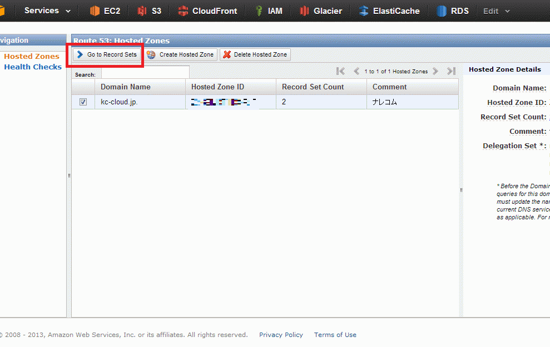Jump to last page of hosted zones
Screen dimensions: 550x347
click(452, 71)
